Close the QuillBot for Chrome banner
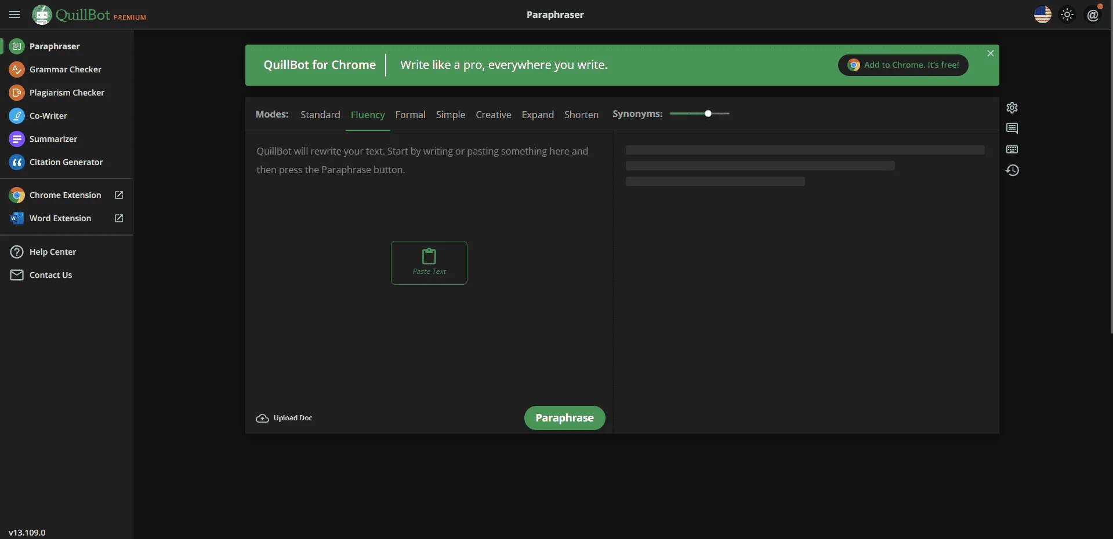The height and width of the screenshot is (539, 1113). coord(991,53)
